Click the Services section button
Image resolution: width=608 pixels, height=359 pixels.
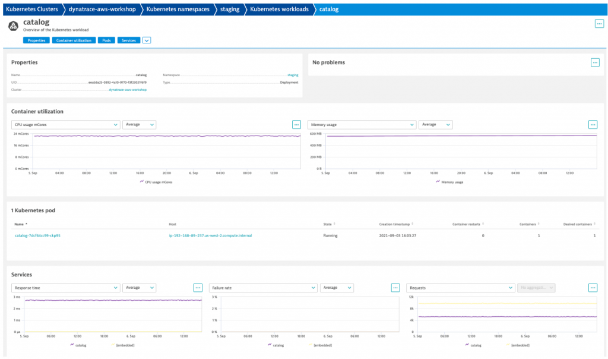coord(129,40)
